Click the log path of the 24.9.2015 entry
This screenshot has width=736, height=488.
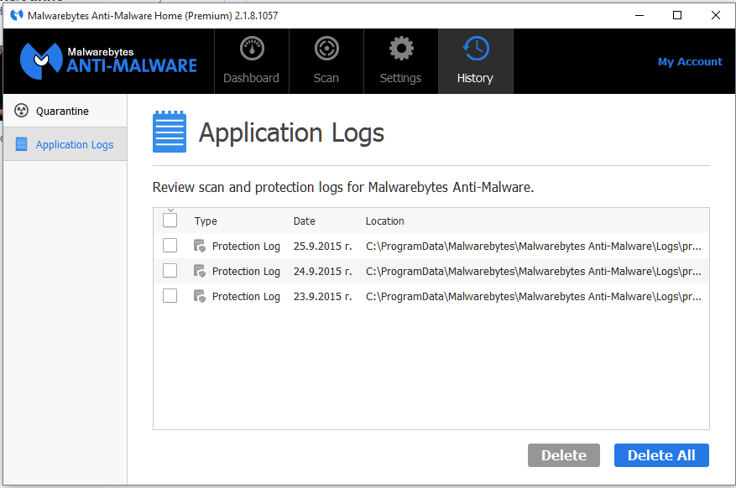tap(534, 272)
